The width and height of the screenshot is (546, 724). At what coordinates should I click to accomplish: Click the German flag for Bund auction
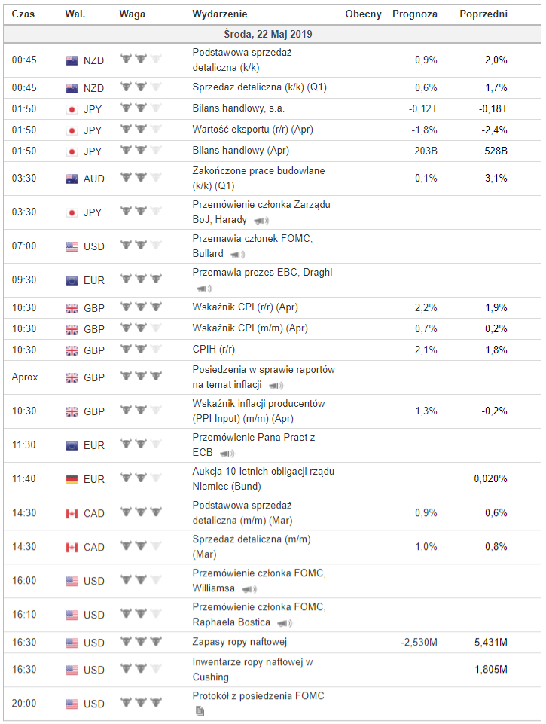72,479
